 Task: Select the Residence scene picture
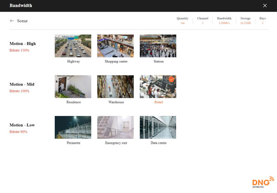73,87
